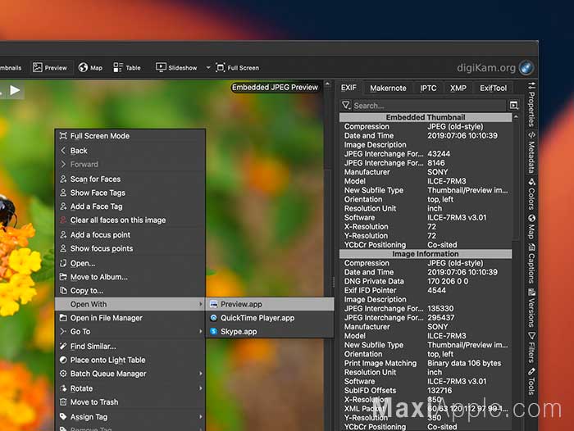574x431 pixels.
Task: Select the DNG Private Data row
Action: [x=426, y=281]
